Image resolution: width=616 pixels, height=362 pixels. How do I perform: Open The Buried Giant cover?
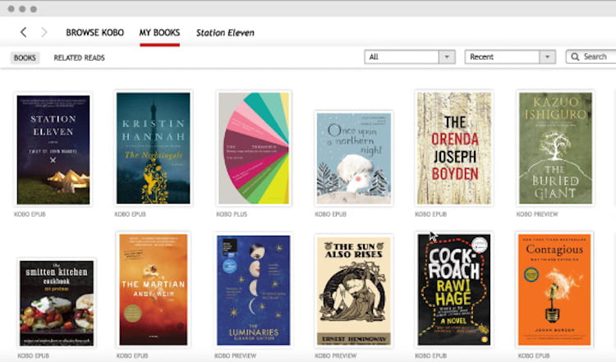pyautogui.click(x=555, y=148)
